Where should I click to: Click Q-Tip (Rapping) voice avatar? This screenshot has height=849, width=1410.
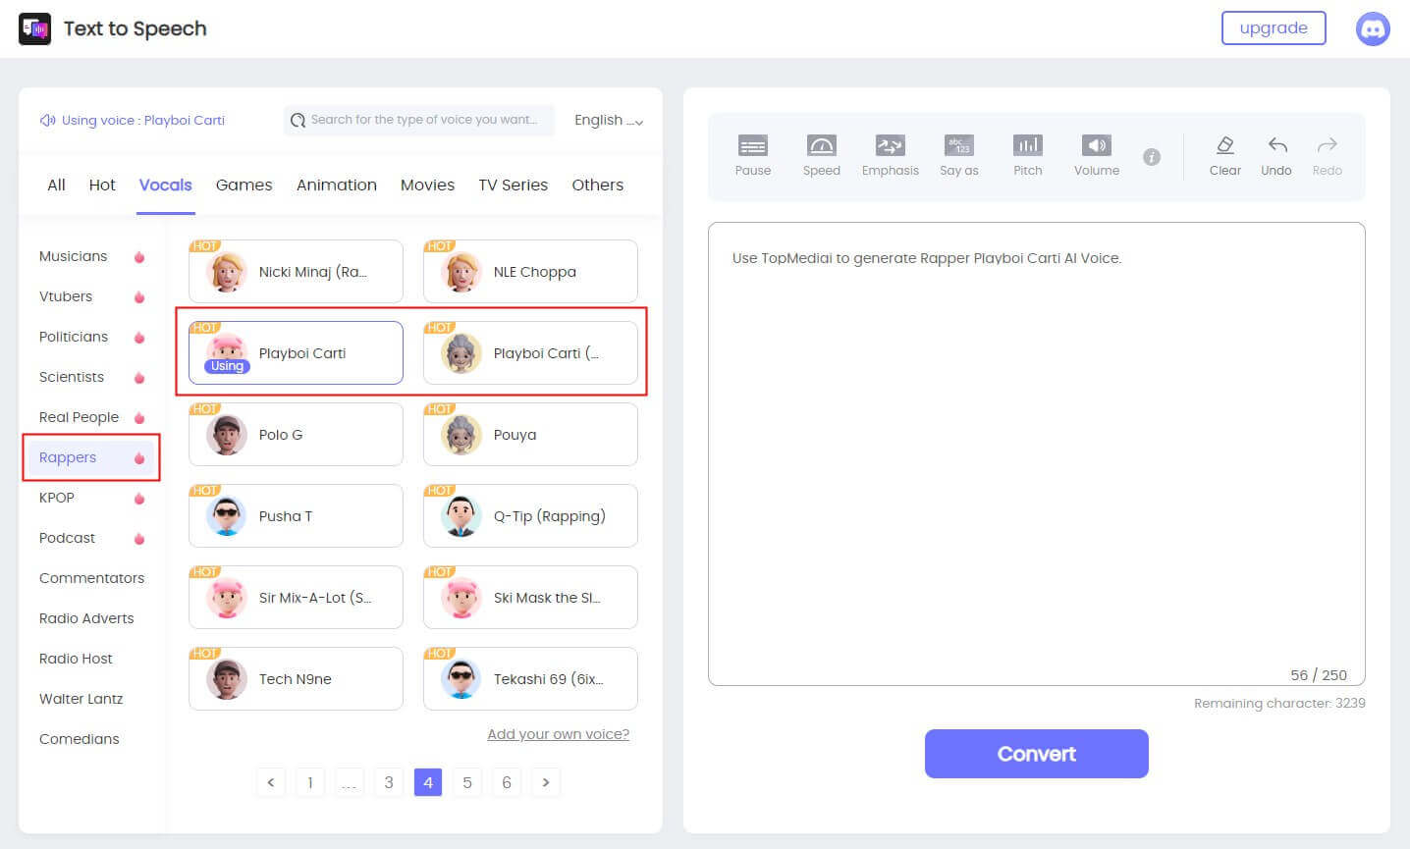click(x=461, y=516)
